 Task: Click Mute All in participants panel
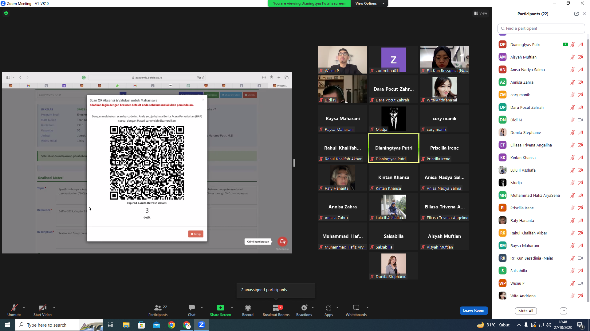(526, 311)
